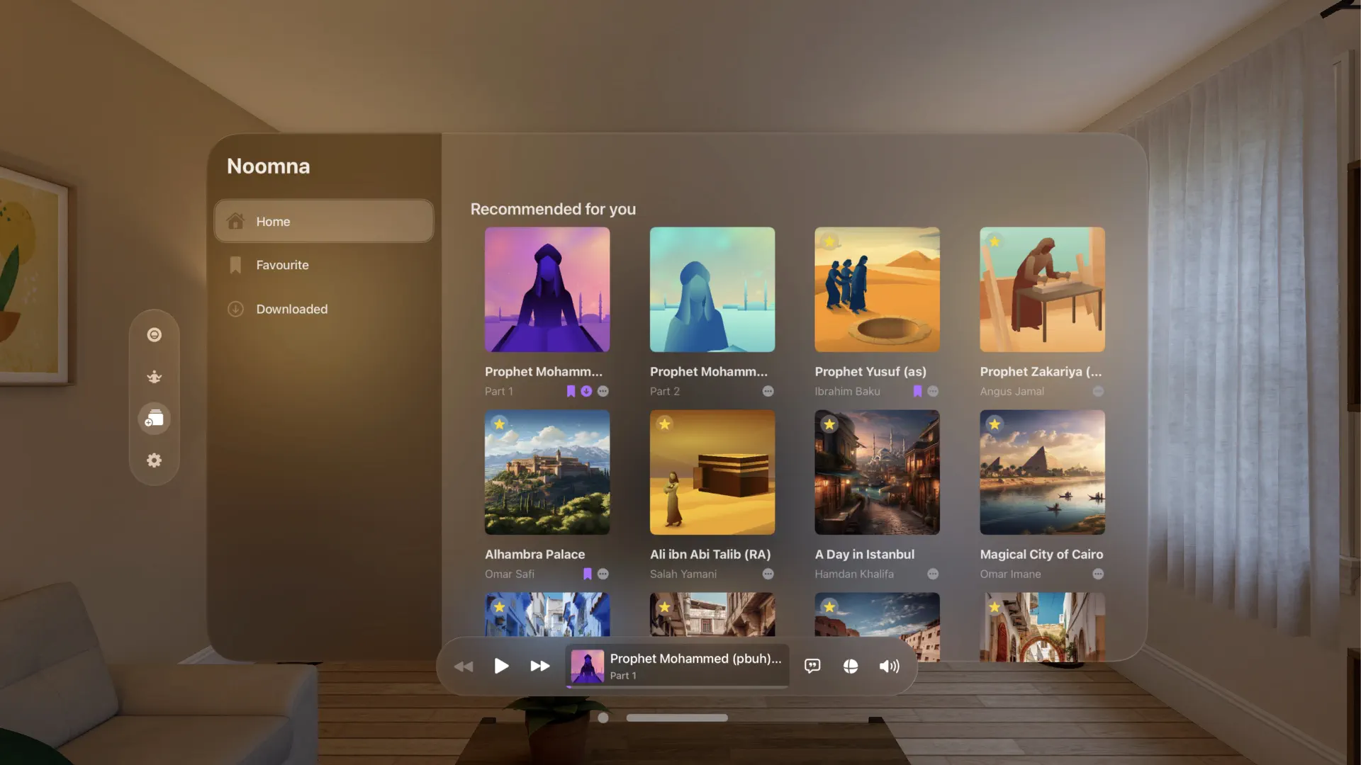The image size is (1361, 765).
Task: Select the stories library tab icon
Action: tap(154, 419)
